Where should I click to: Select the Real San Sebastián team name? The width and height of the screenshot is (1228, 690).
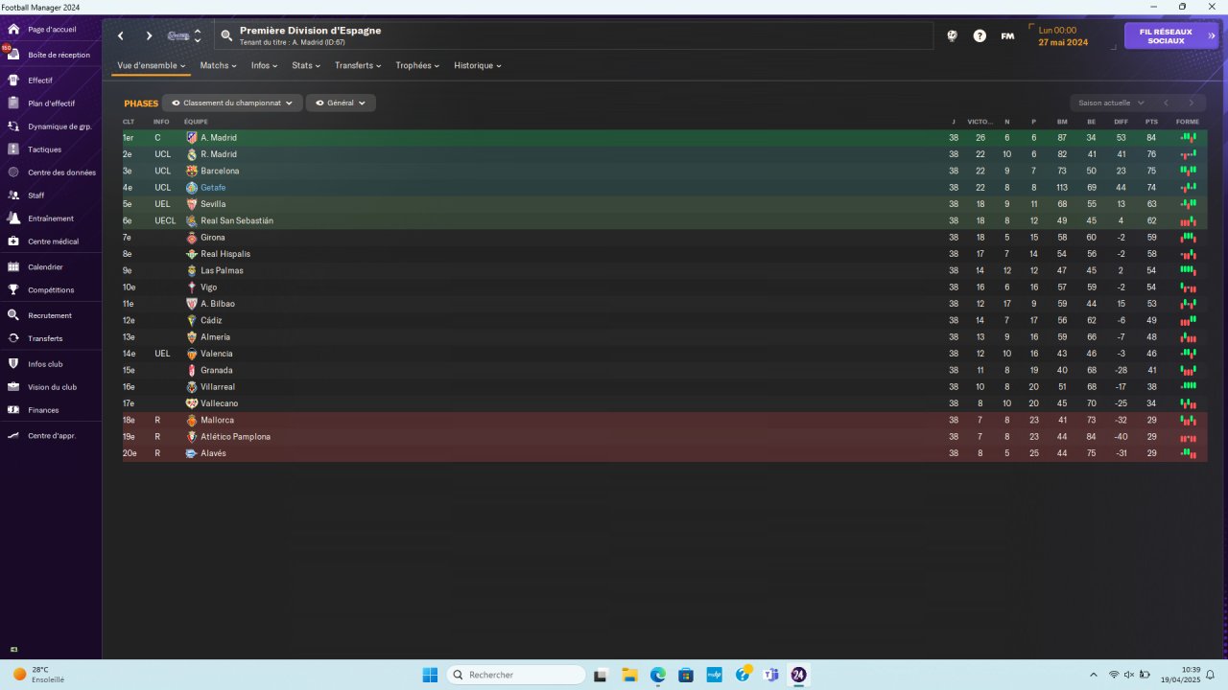(237, 221)
